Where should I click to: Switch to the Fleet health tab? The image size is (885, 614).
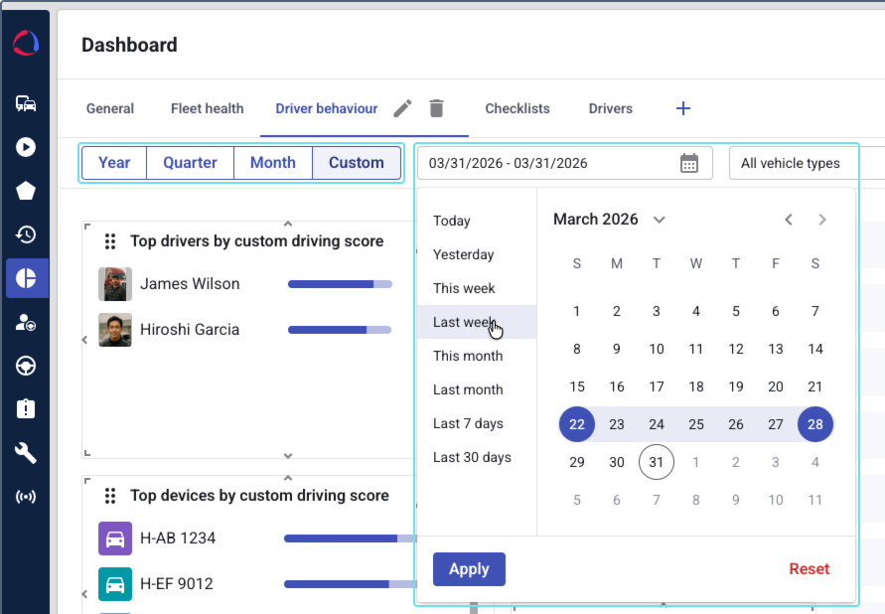tap(207, 108)
